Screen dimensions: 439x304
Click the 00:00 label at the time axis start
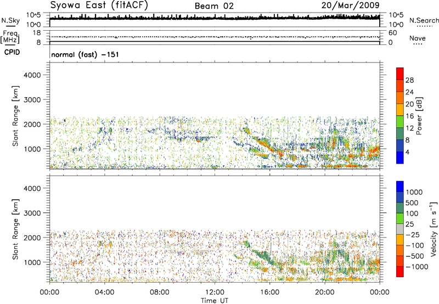click(49, 292)
